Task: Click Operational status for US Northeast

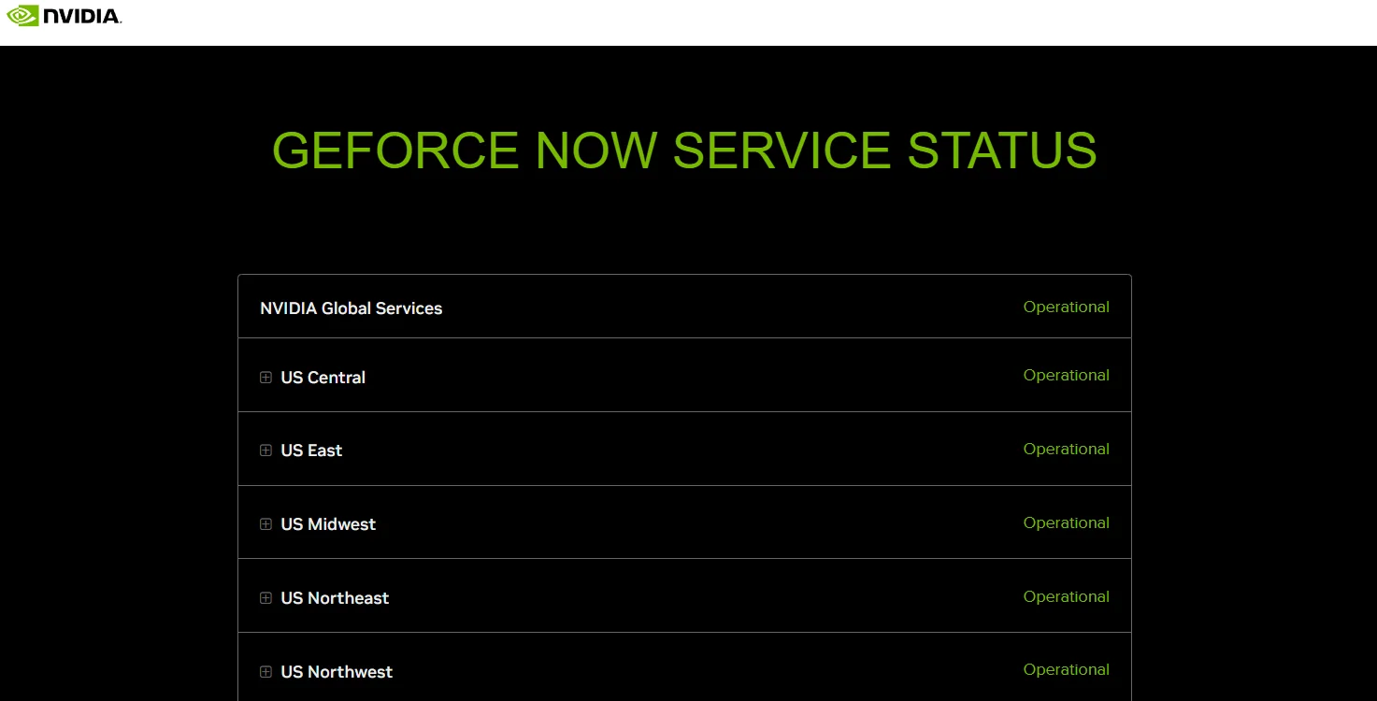Action: point(1067,597)
